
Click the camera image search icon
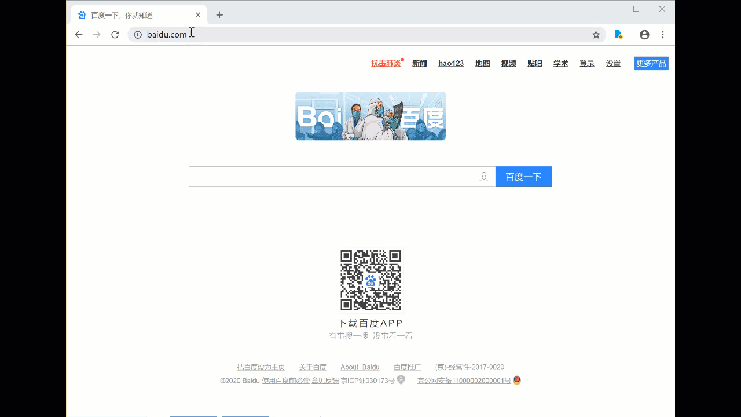(x=484, y=177)
